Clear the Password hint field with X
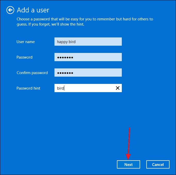The width and height of the screenshot is (176, 175). (117, 88)
